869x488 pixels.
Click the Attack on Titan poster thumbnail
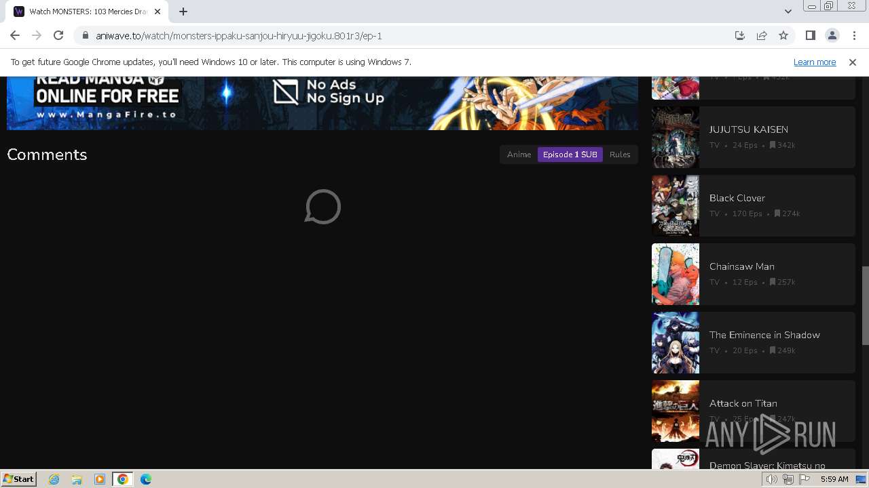coord(676,411)
